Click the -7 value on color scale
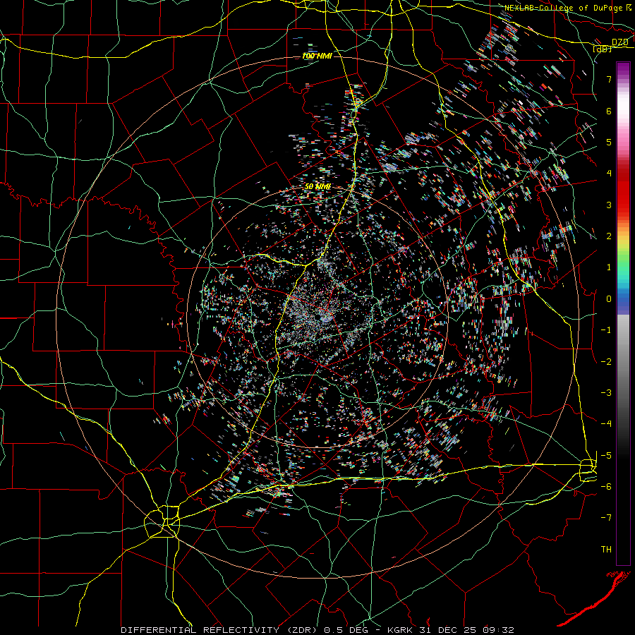The width and height of the screenshot is (635, 635). [606, 518]
